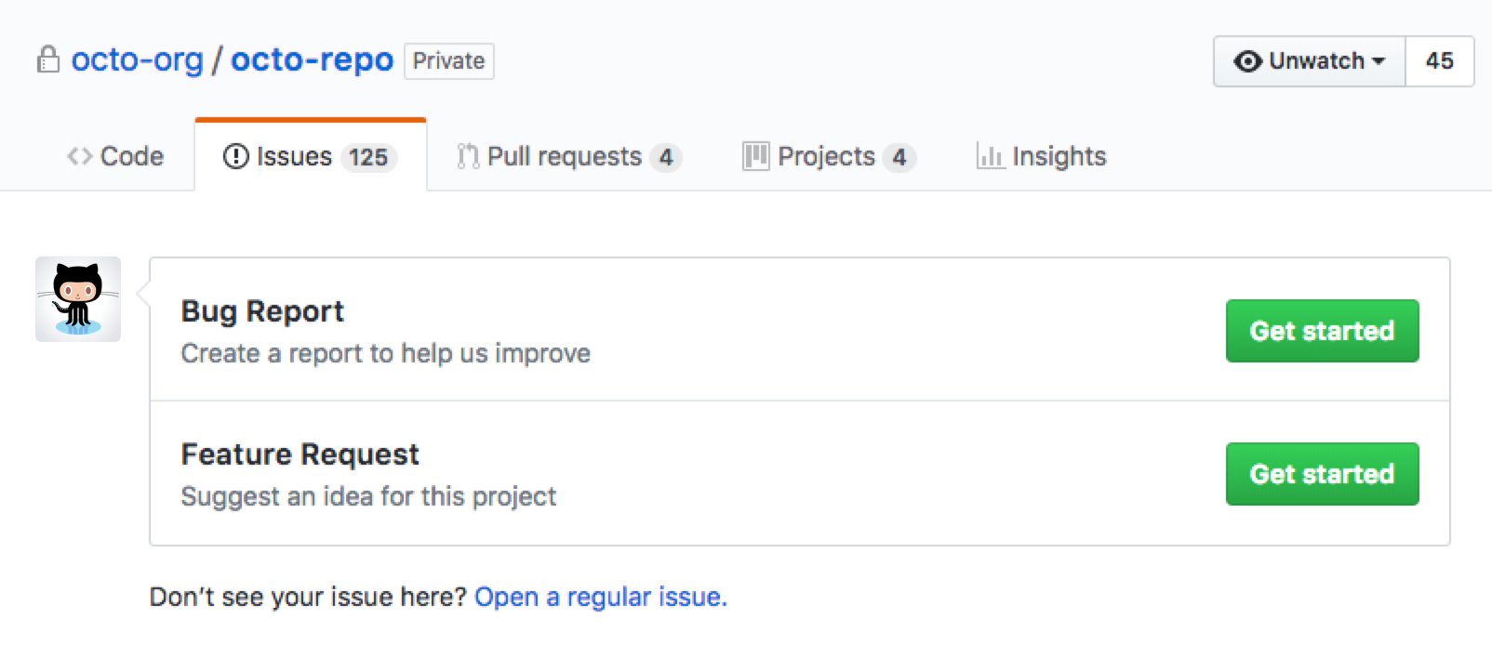Click the eye icon on the Unwatch button
1492x645 pixels.
point(1247,61)
